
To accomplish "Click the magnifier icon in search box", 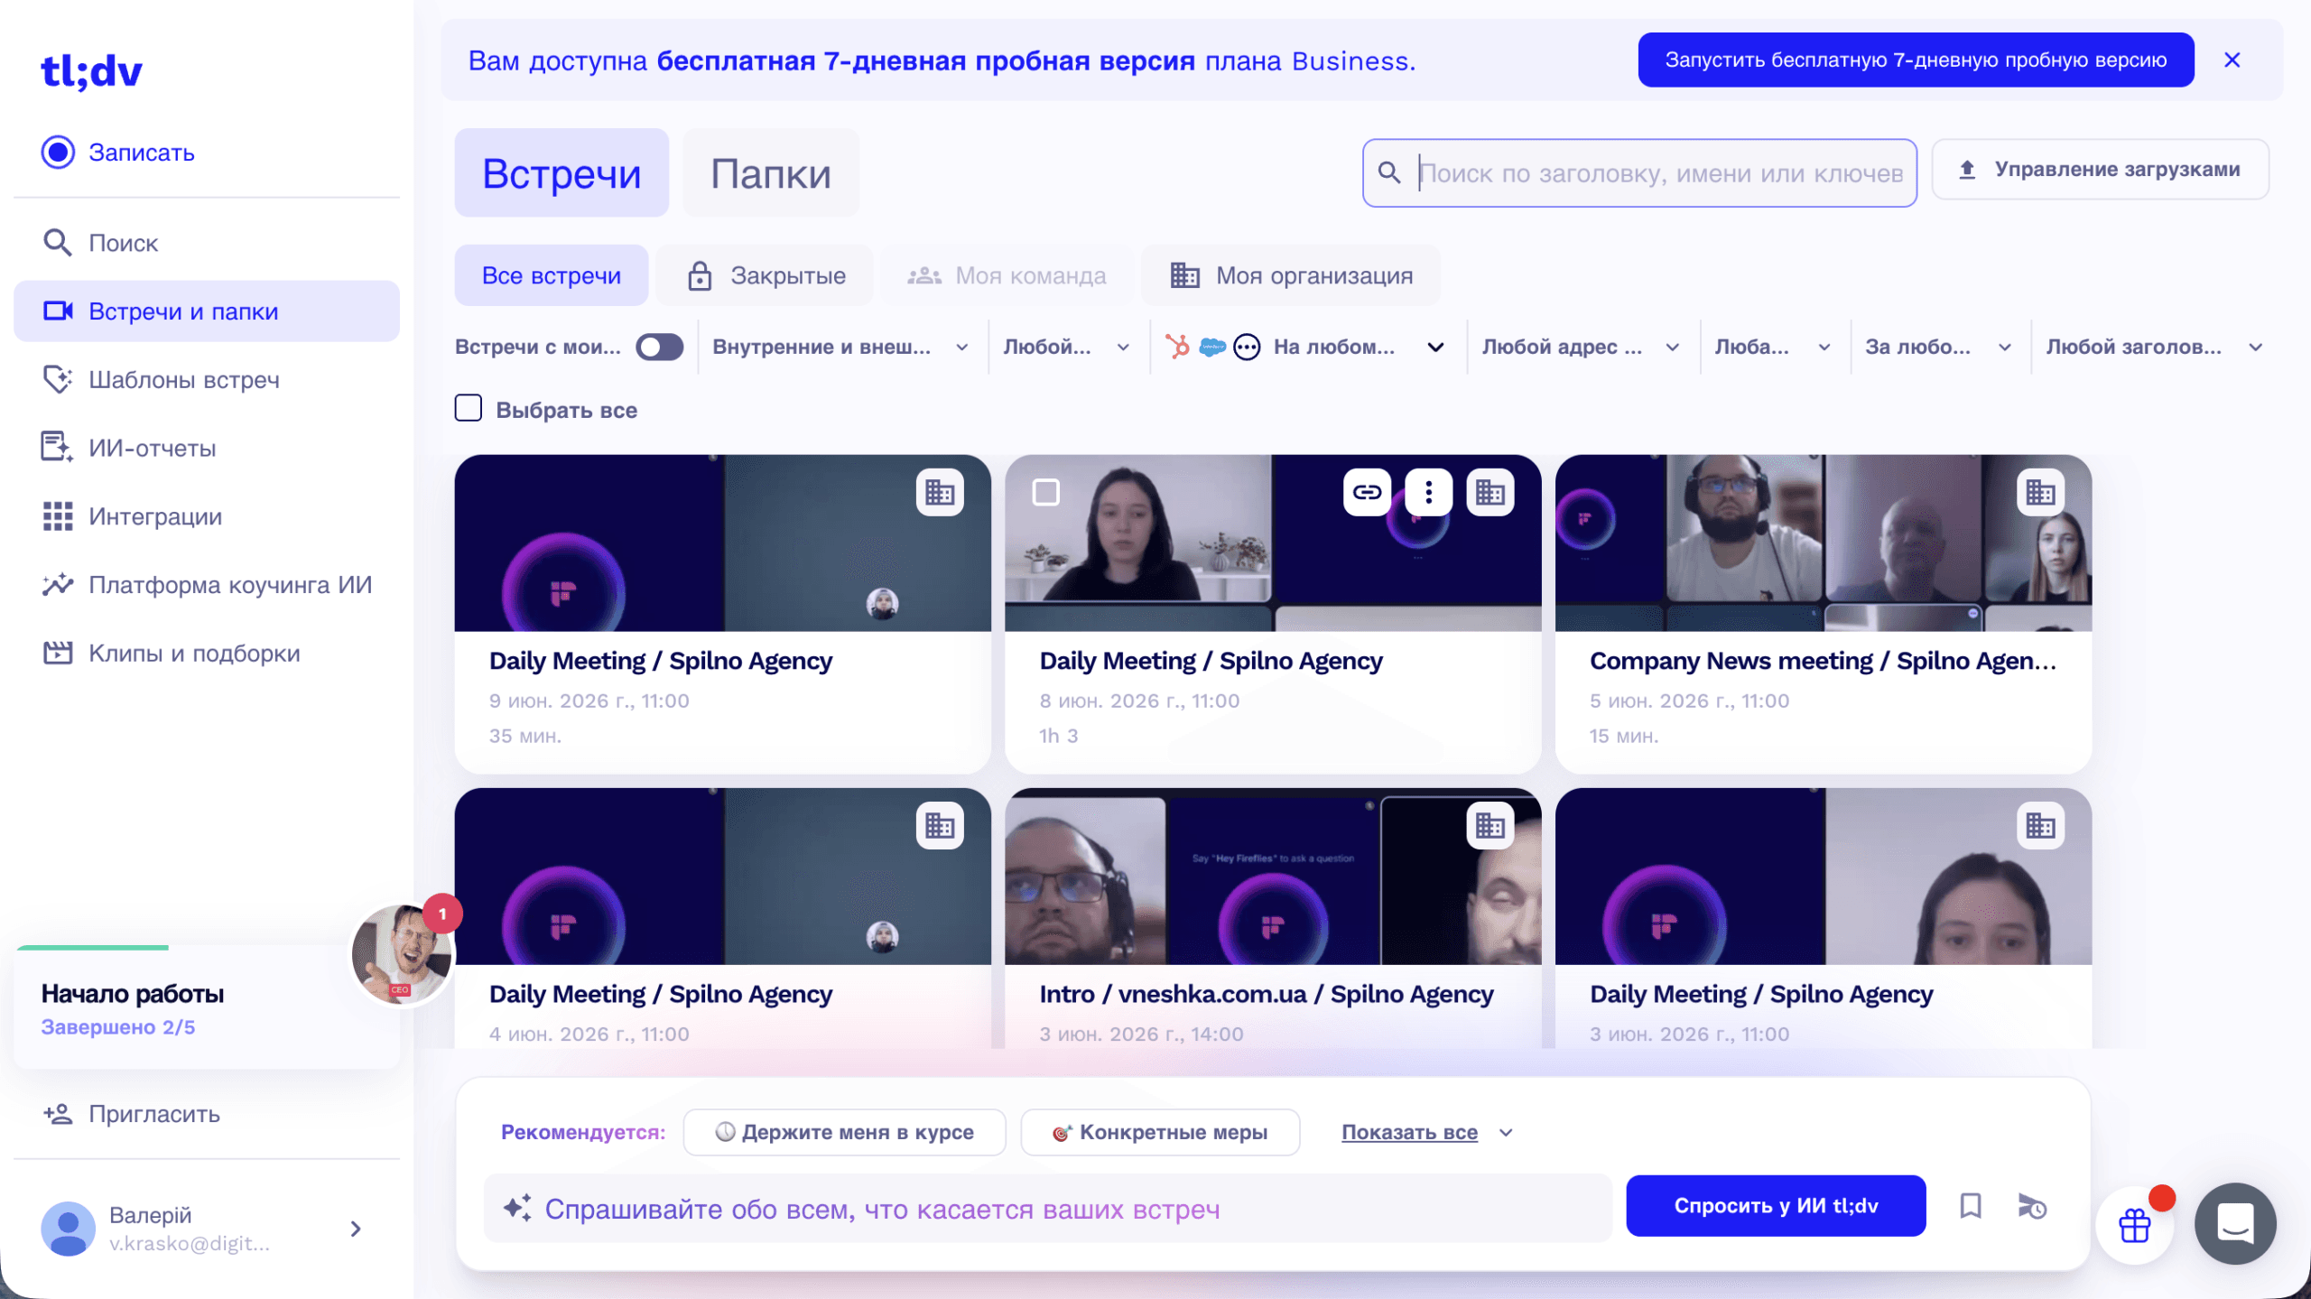I will click(1389, 172).
